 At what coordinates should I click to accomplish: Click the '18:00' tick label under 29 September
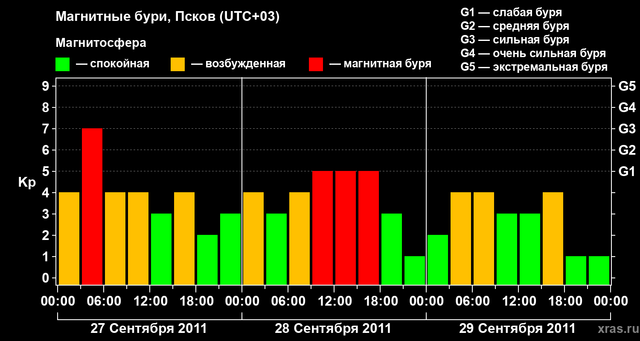click(564, 301)
